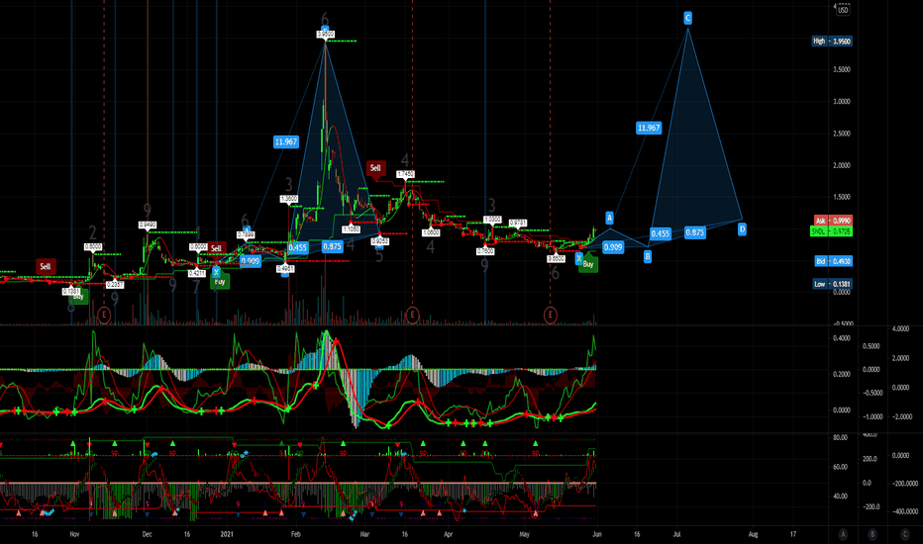Click the 0.6500 pivot low tag
Viewport: 923px width, 544px height.
[x=557, y=259]
